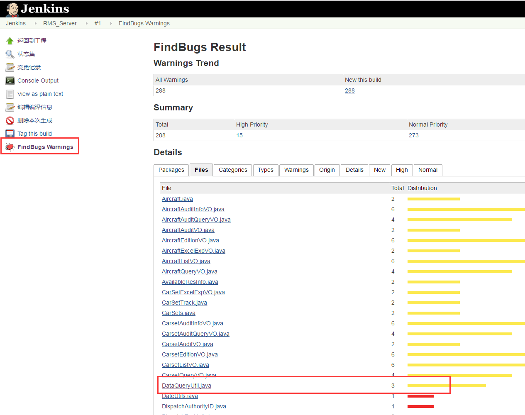This screenshot has width=525, height=415.
Task: Click the magnifying glass status icon
Action: tap(10, 54)
